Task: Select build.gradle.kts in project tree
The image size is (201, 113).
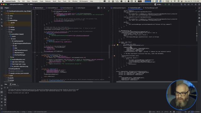Action: click(x=15, y=69)
